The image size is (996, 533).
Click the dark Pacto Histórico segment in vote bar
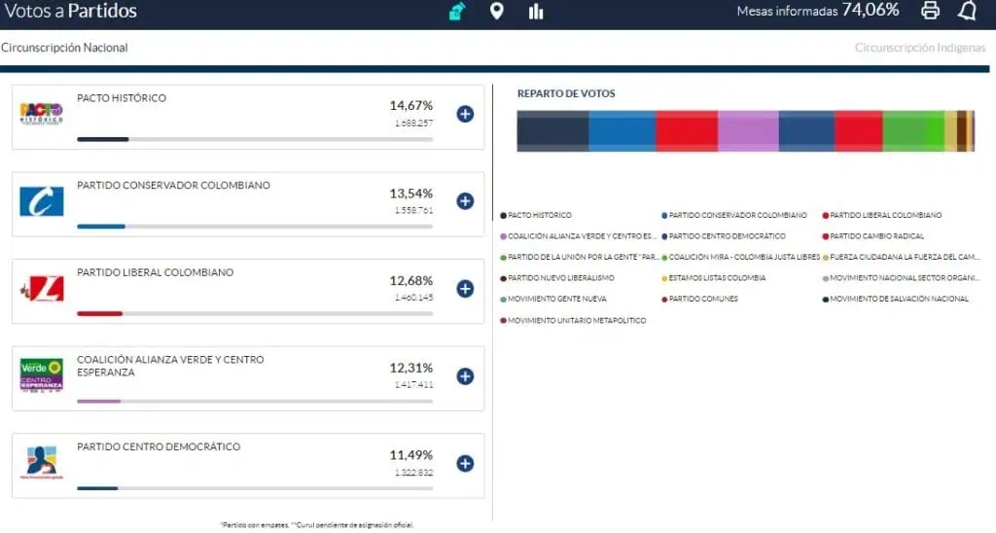coord(552,131)
